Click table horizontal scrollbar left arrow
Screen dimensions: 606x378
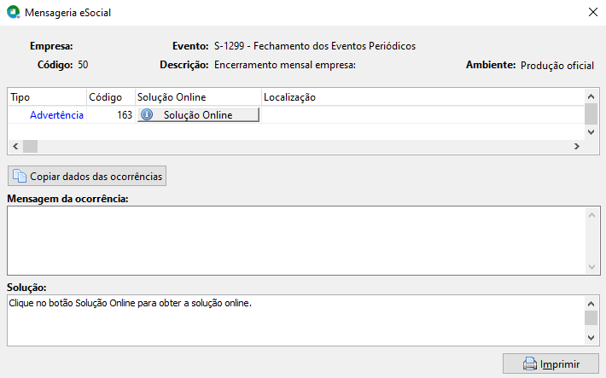click(15, 147)
